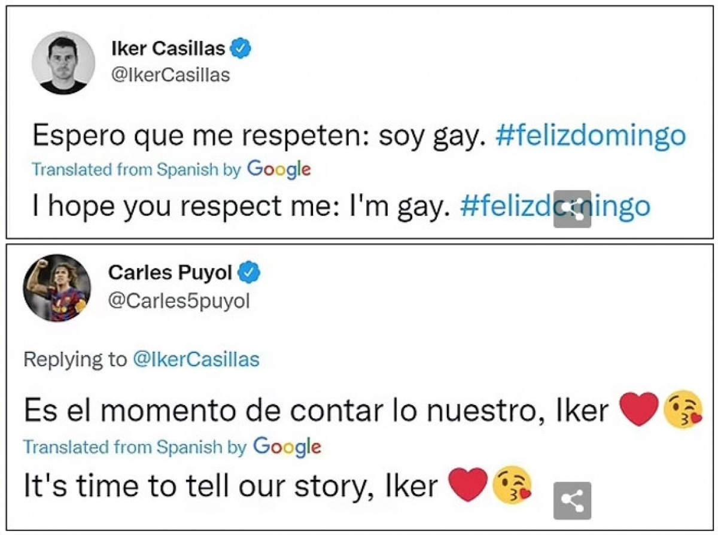Click the share icon on Iker Casillas's tweet

[x=572, y=209]
